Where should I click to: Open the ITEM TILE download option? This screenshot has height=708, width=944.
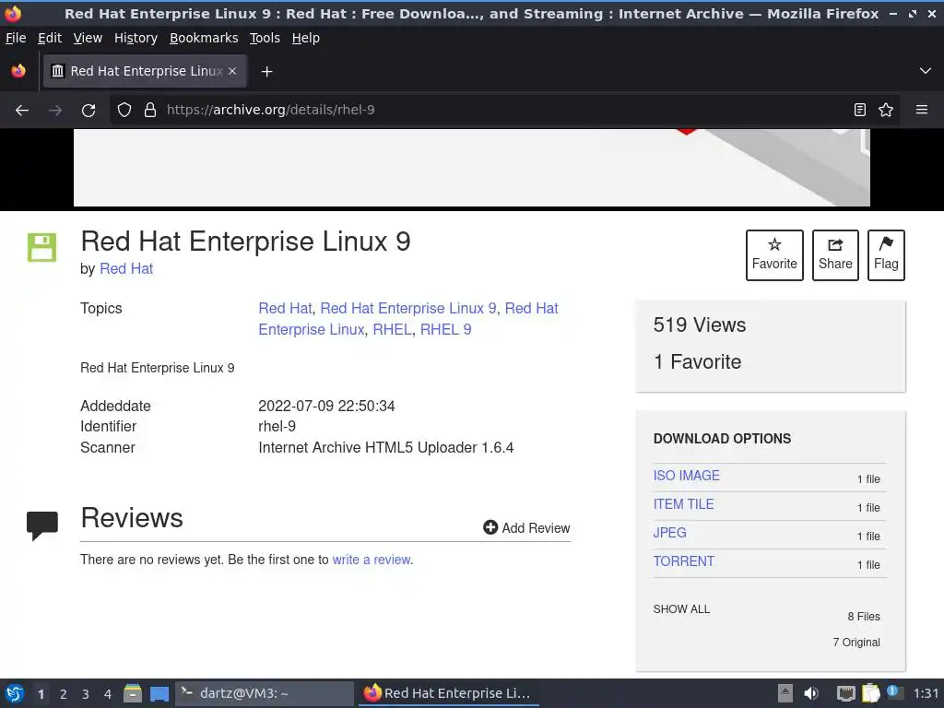click(x=683, y=504)
